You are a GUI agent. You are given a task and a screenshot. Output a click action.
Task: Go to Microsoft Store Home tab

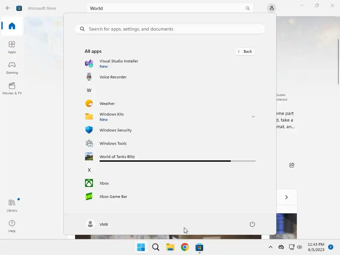point(12,26)
